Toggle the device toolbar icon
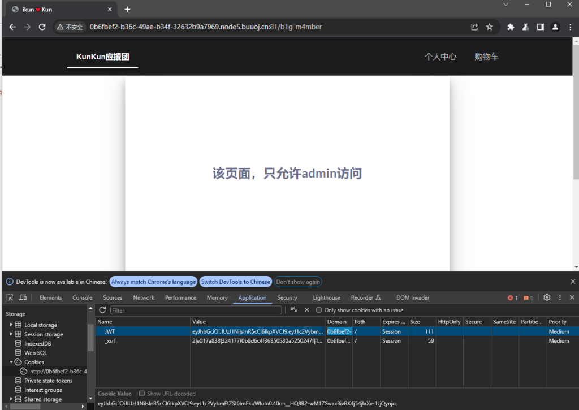This screenshot has width=579, height=410. coord(23,297)
